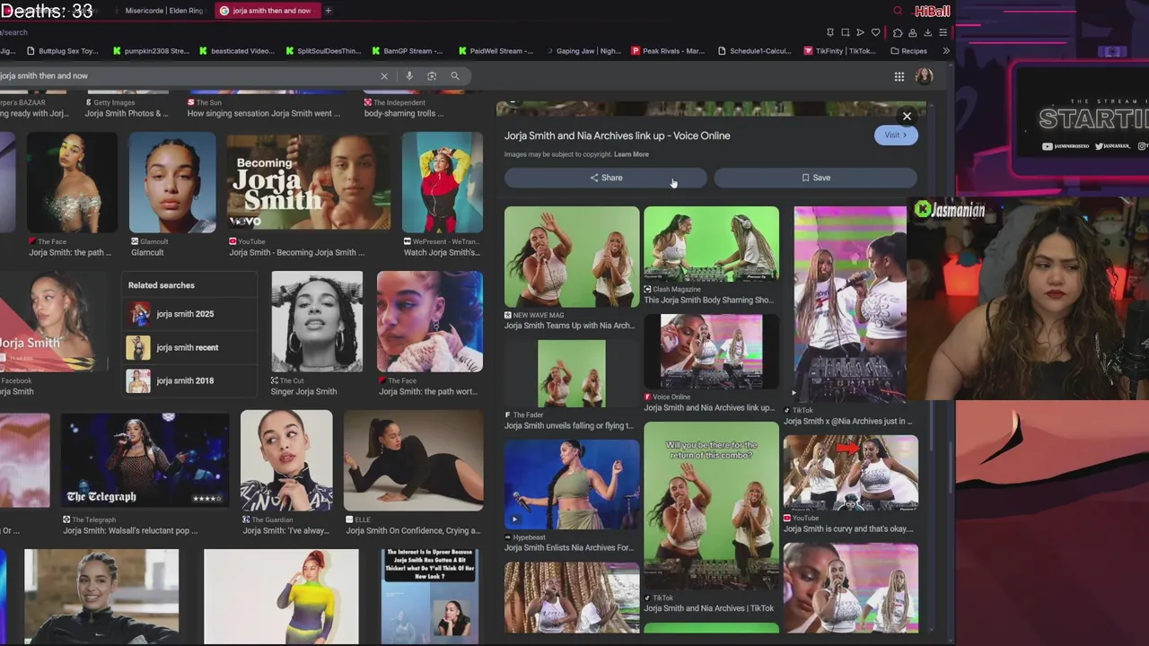Open Recipes bookmarks folder
This screenshot has width=1149, height=646.
908,51
